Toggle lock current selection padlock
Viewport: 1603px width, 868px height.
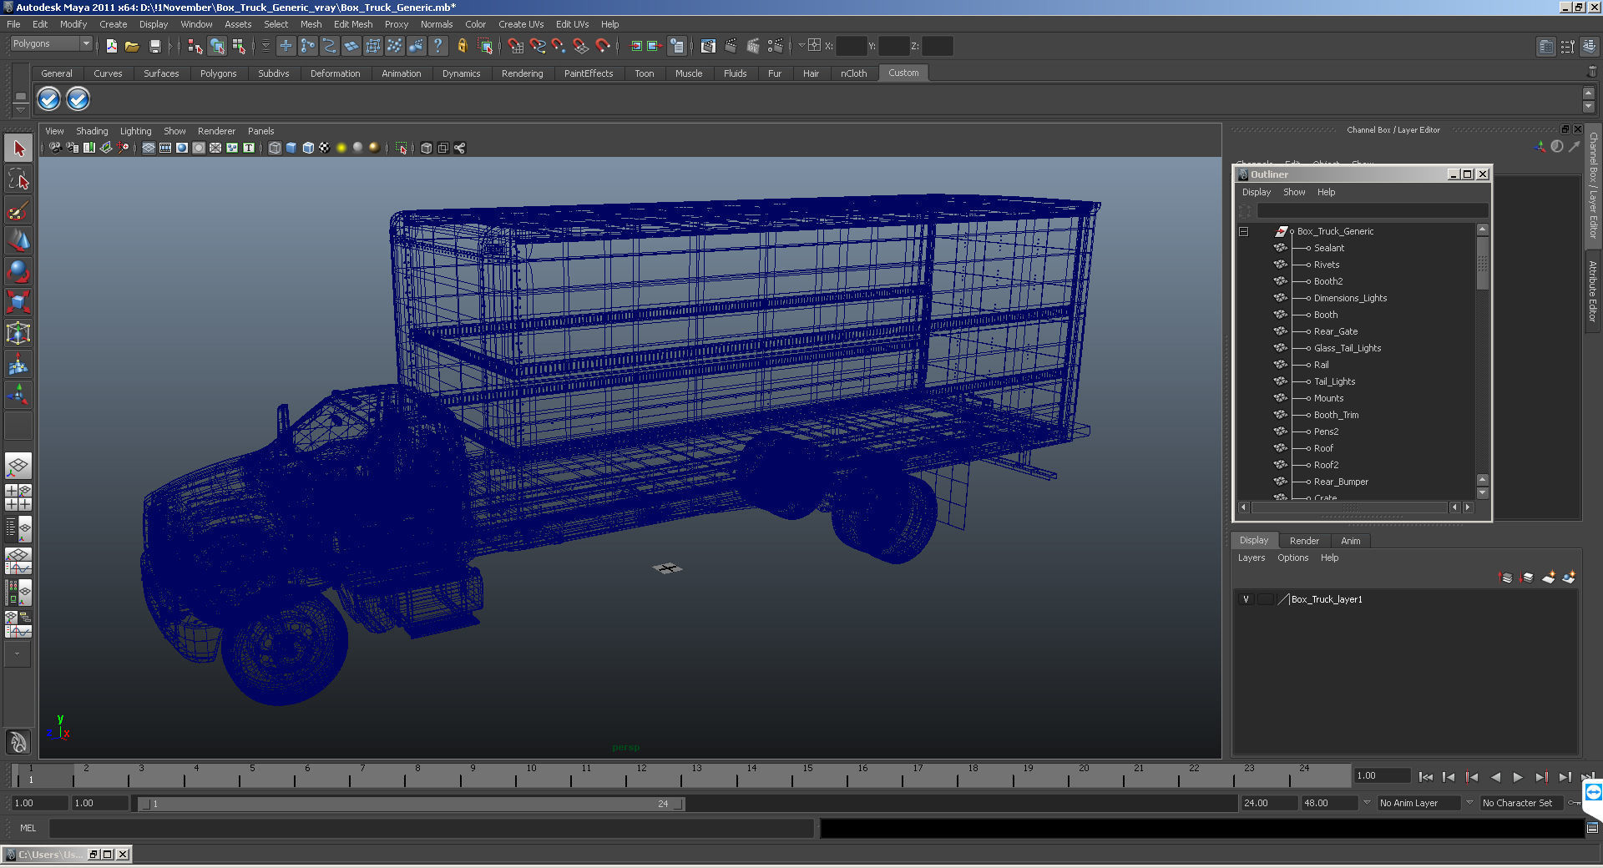coord(462,46)
